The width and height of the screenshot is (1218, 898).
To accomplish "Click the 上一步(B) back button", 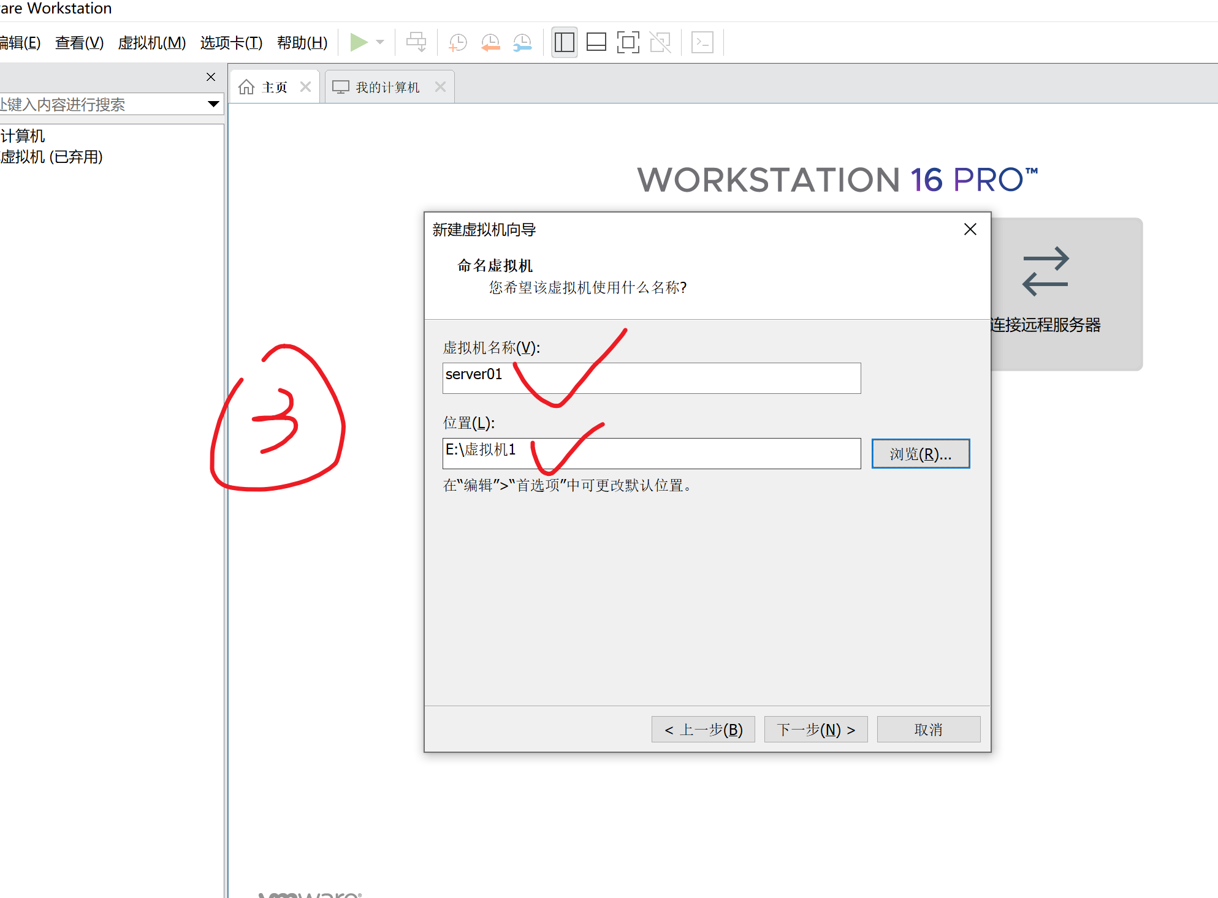I will (x=703, y=730).
